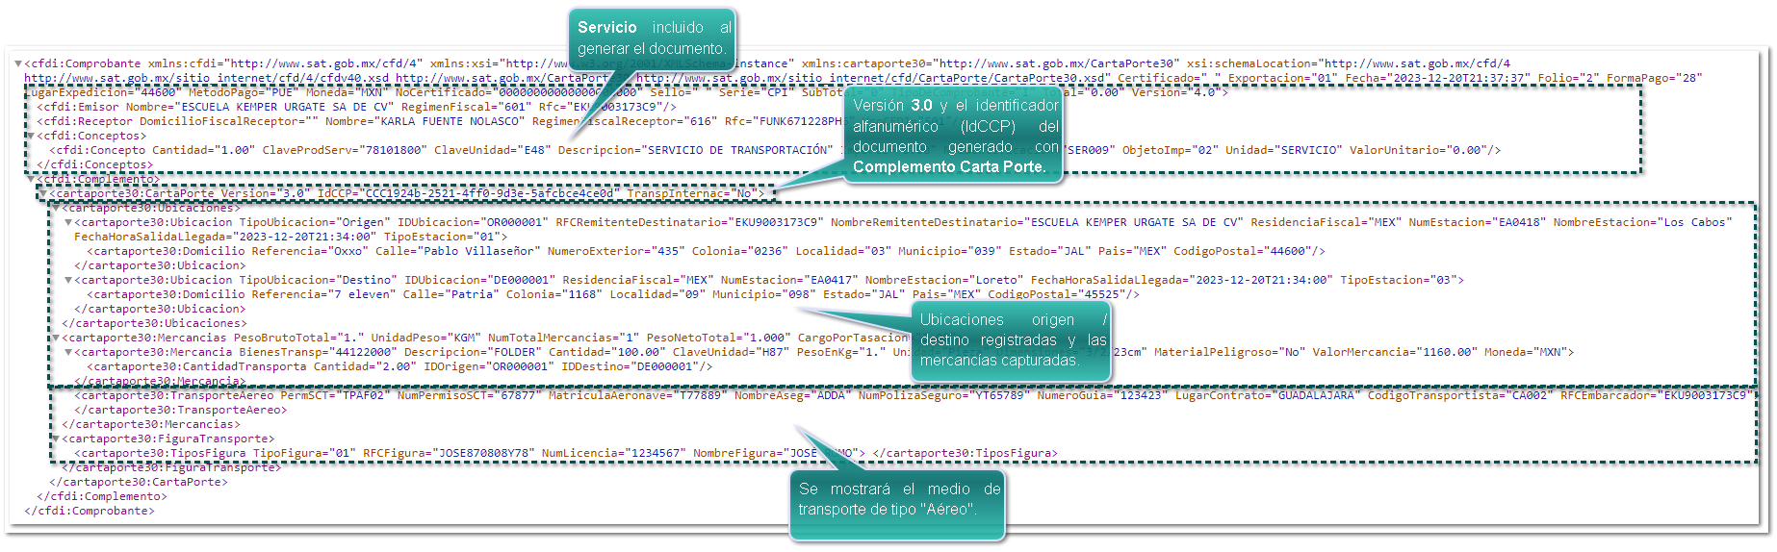This screenshot has height=552, width=1777.
Task: Click the Domicilio tag with Referencia "7 eleven"
Action: (x=166, y=294)
